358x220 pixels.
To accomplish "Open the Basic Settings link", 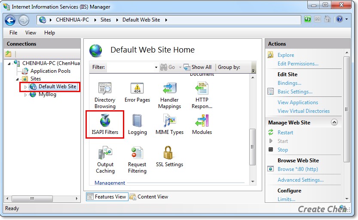I will (295, 92).
